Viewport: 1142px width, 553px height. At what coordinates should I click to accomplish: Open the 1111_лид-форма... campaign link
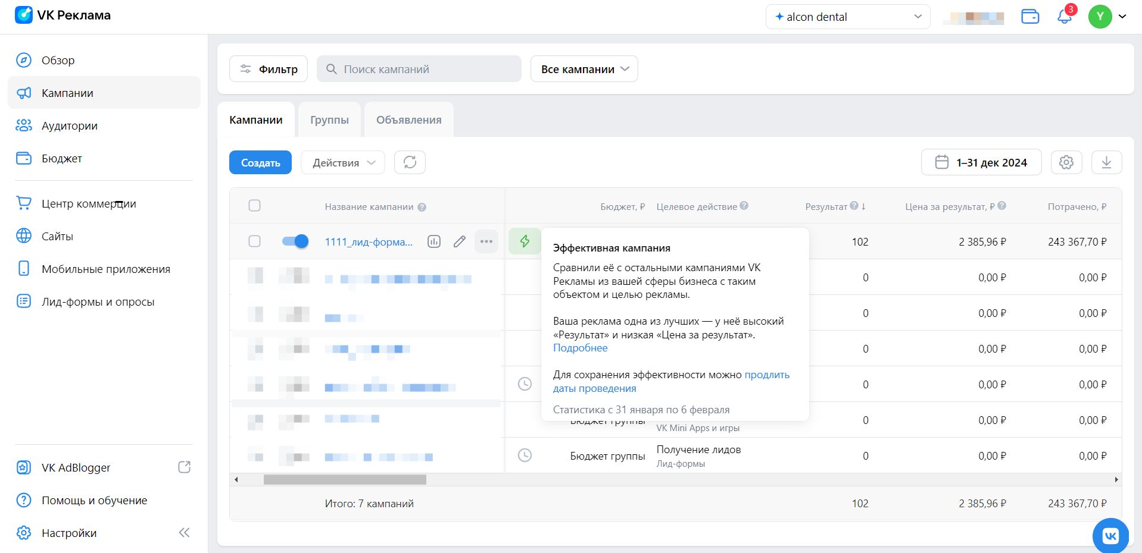coord(369,242)
